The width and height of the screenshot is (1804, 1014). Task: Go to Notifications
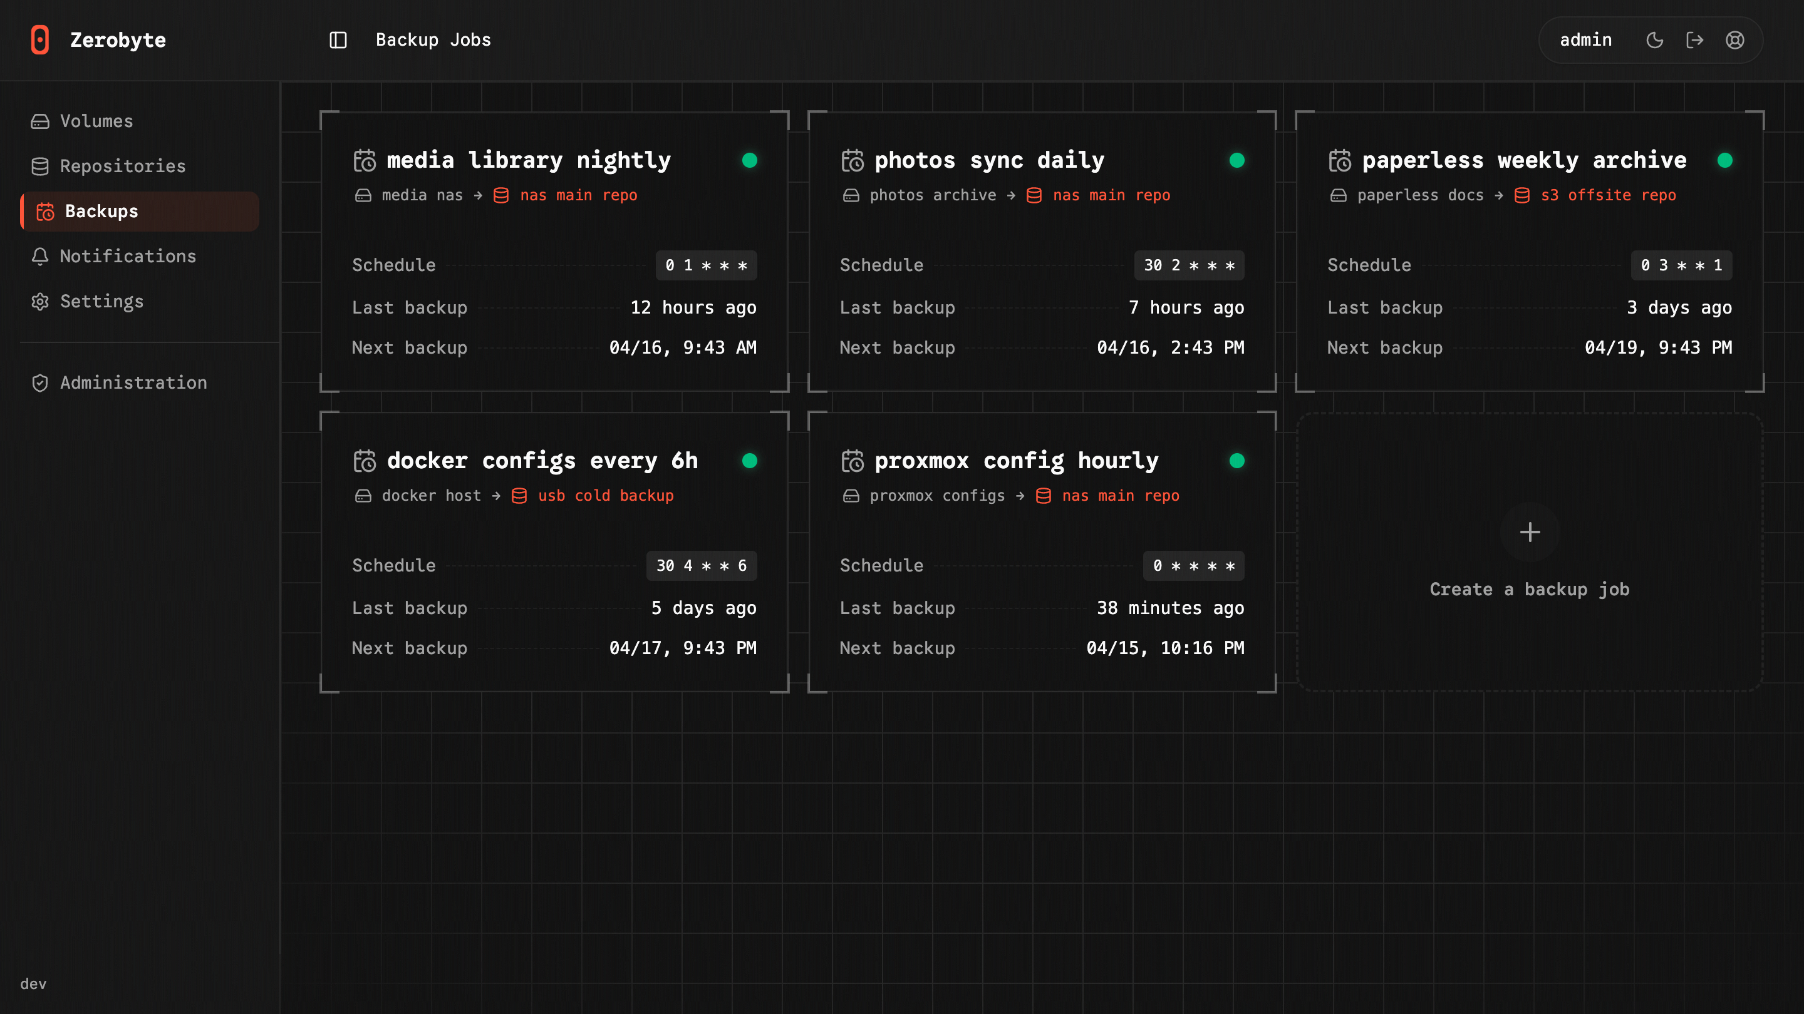(x=140, y=256)
